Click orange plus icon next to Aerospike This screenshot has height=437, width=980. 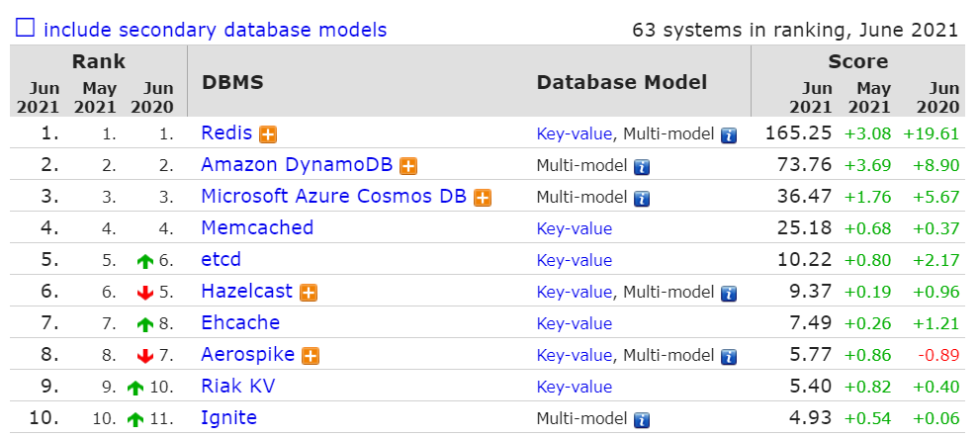(311, 356)
